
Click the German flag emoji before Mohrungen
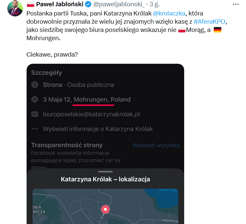coord(217,30)
